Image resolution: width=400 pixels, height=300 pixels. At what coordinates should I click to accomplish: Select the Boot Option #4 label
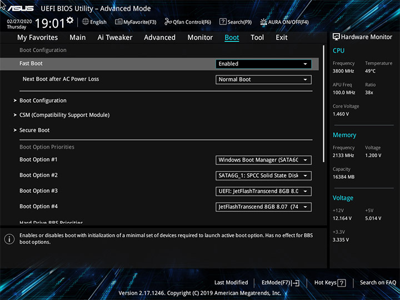pyautogui.click(x=38, y=206)
